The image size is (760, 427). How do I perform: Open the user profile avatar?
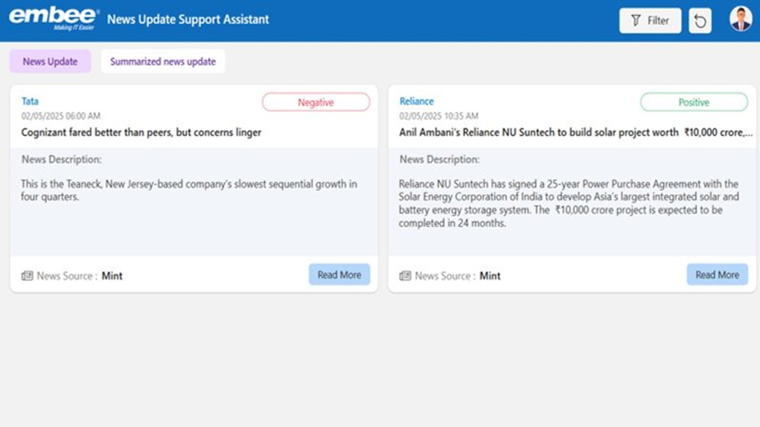pyautogui.click(x=740, y=19)
